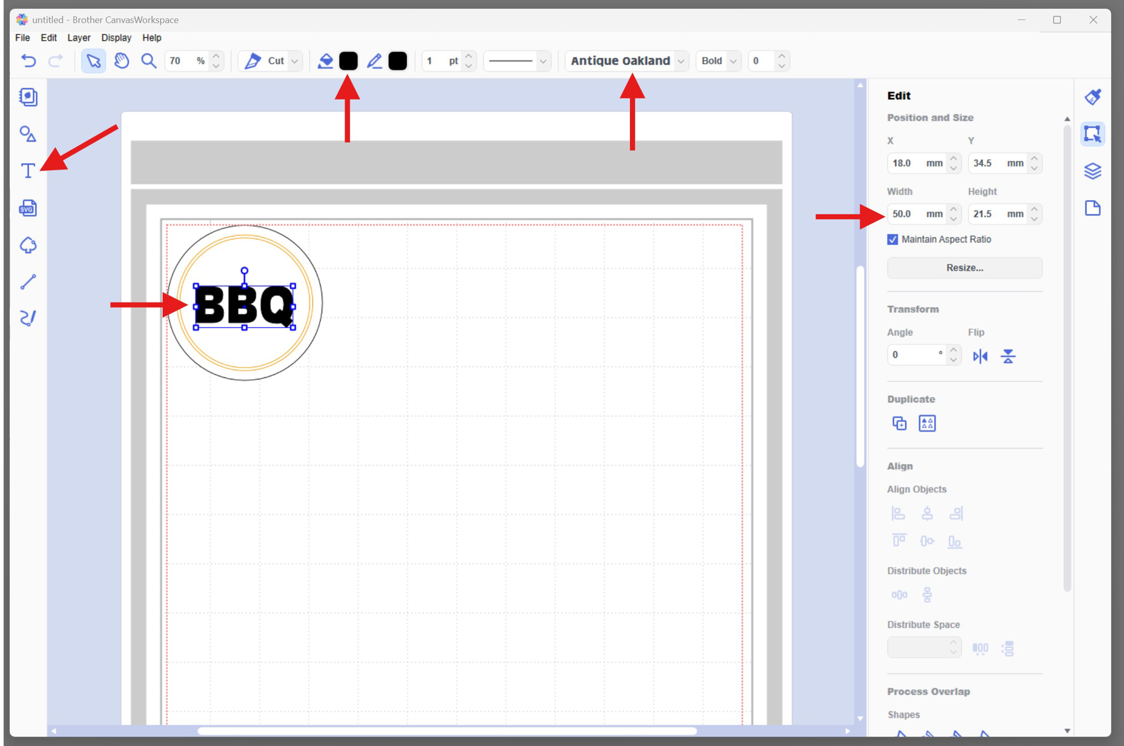1124x746 pixels.
Task: Increase zoom percentage with up arrow
Action: pos(216,56)
